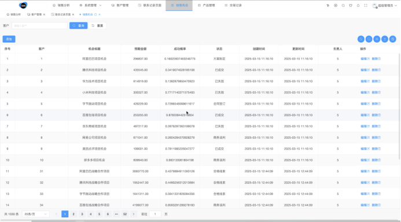Open the 销售分析 top menu item
Image resolution: width=401 pixels, height=222 pixels.
pos(61,5)
